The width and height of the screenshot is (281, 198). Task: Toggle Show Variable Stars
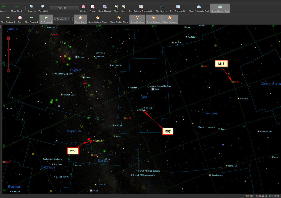click(98, 19)
